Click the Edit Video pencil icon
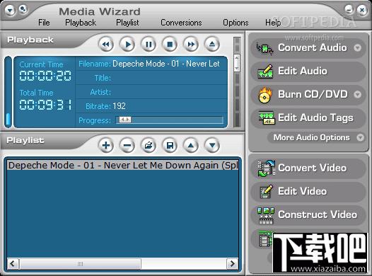Viewport: 372px width, 276px height. [267, 192]
